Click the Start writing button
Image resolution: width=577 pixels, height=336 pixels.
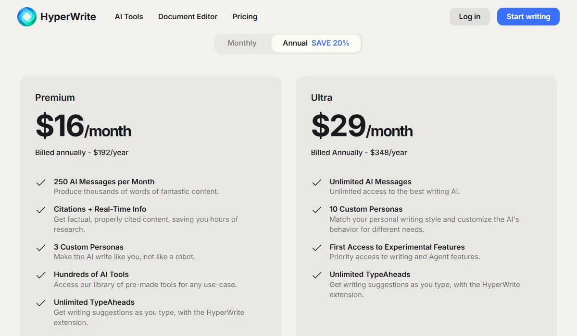[528, 16]
